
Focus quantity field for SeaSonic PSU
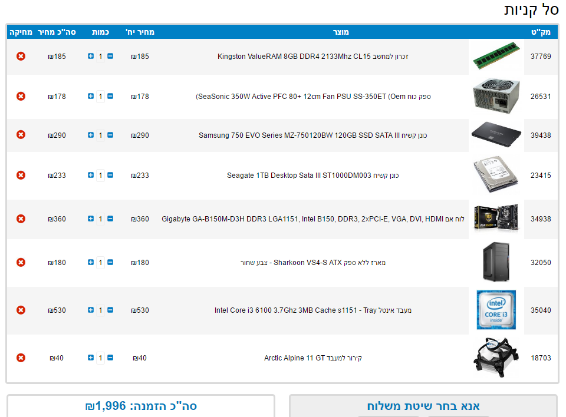[x=100, y=97]
